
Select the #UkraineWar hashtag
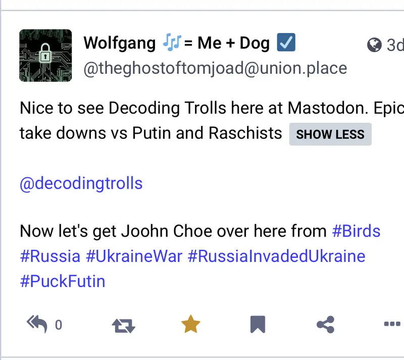click(134, 256)
